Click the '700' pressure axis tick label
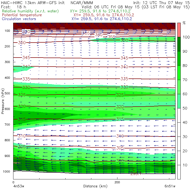The height and width of the screenshot is (191, 191). [x=7, y=124]
